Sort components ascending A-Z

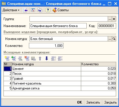pyautogui.click(x=53, y=58)
